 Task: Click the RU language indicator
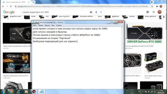click(139, 91)
